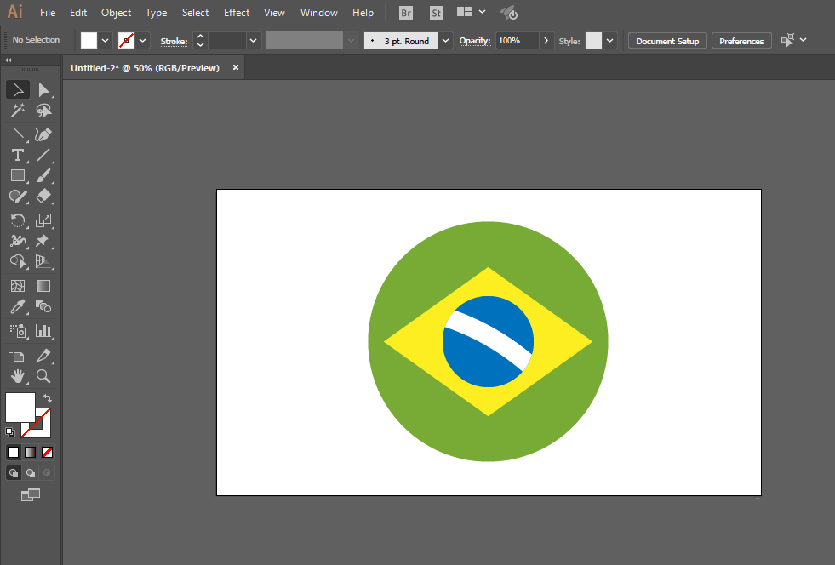Click the Stroke label link

pyautogui.click(x=174, y=41)
